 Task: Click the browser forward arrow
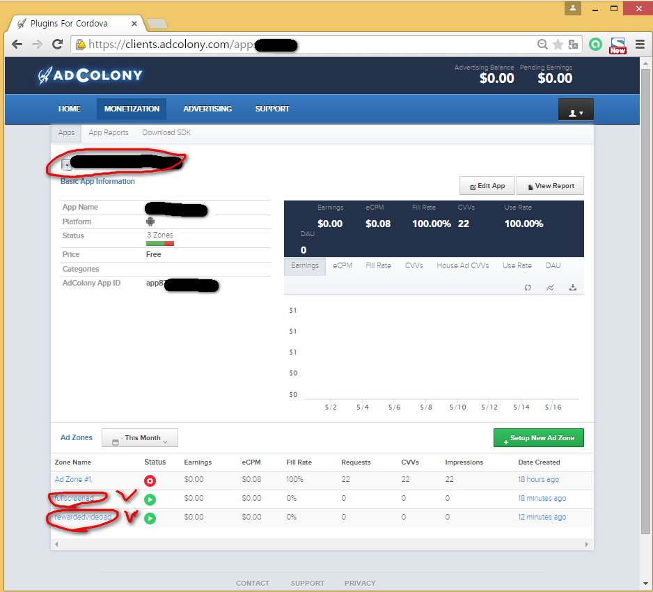38,44
